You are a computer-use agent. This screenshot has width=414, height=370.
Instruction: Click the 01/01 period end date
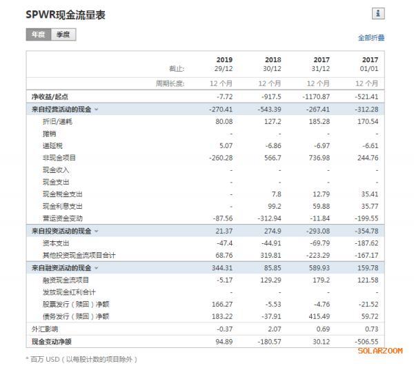tap(369, 69)
